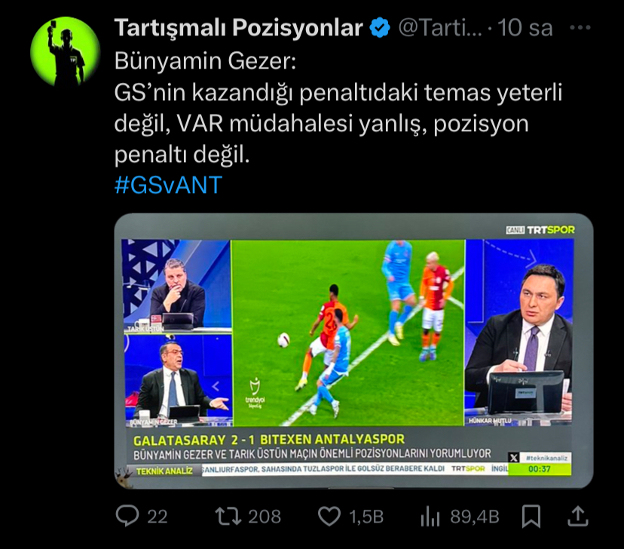Share the tweet via the upload icon
Screen dimensions: 624x549
click(577, 516)
